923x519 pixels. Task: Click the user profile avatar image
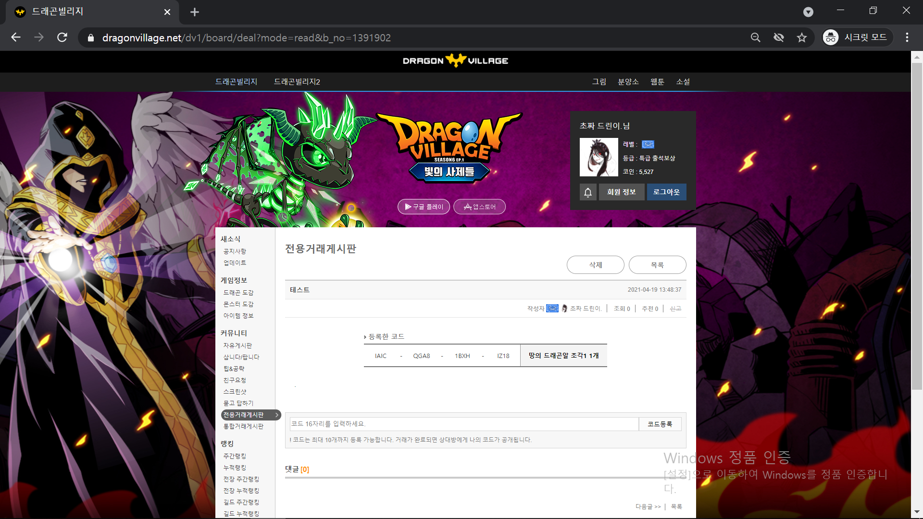pos(599,157)
